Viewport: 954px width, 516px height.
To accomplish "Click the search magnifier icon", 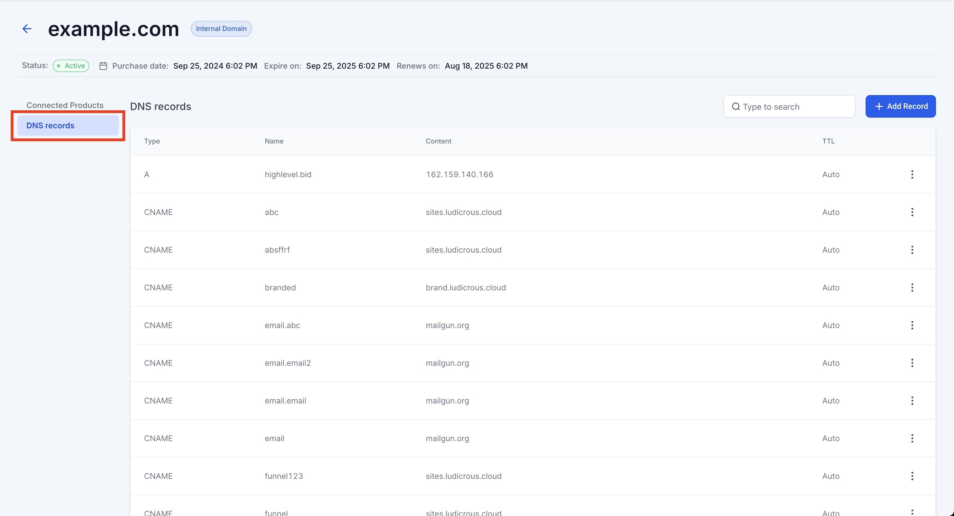I will (736, 107).
